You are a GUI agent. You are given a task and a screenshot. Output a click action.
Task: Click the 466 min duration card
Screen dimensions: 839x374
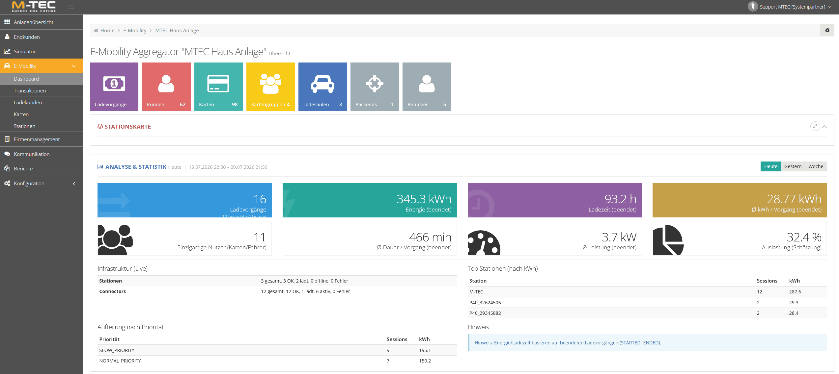[x=370, y=238]
